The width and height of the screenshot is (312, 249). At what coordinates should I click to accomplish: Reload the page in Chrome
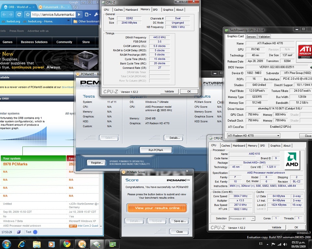[x=19, y=14]
